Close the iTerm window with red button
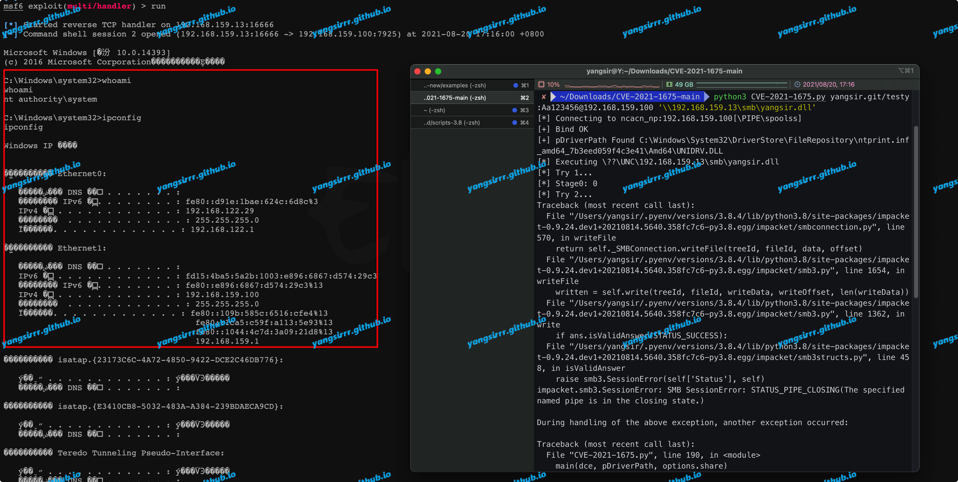The image size is (958, 482). point(417,71)
